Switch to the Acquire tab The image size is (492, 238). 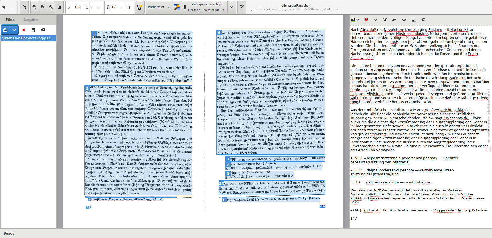pos(31,20)
